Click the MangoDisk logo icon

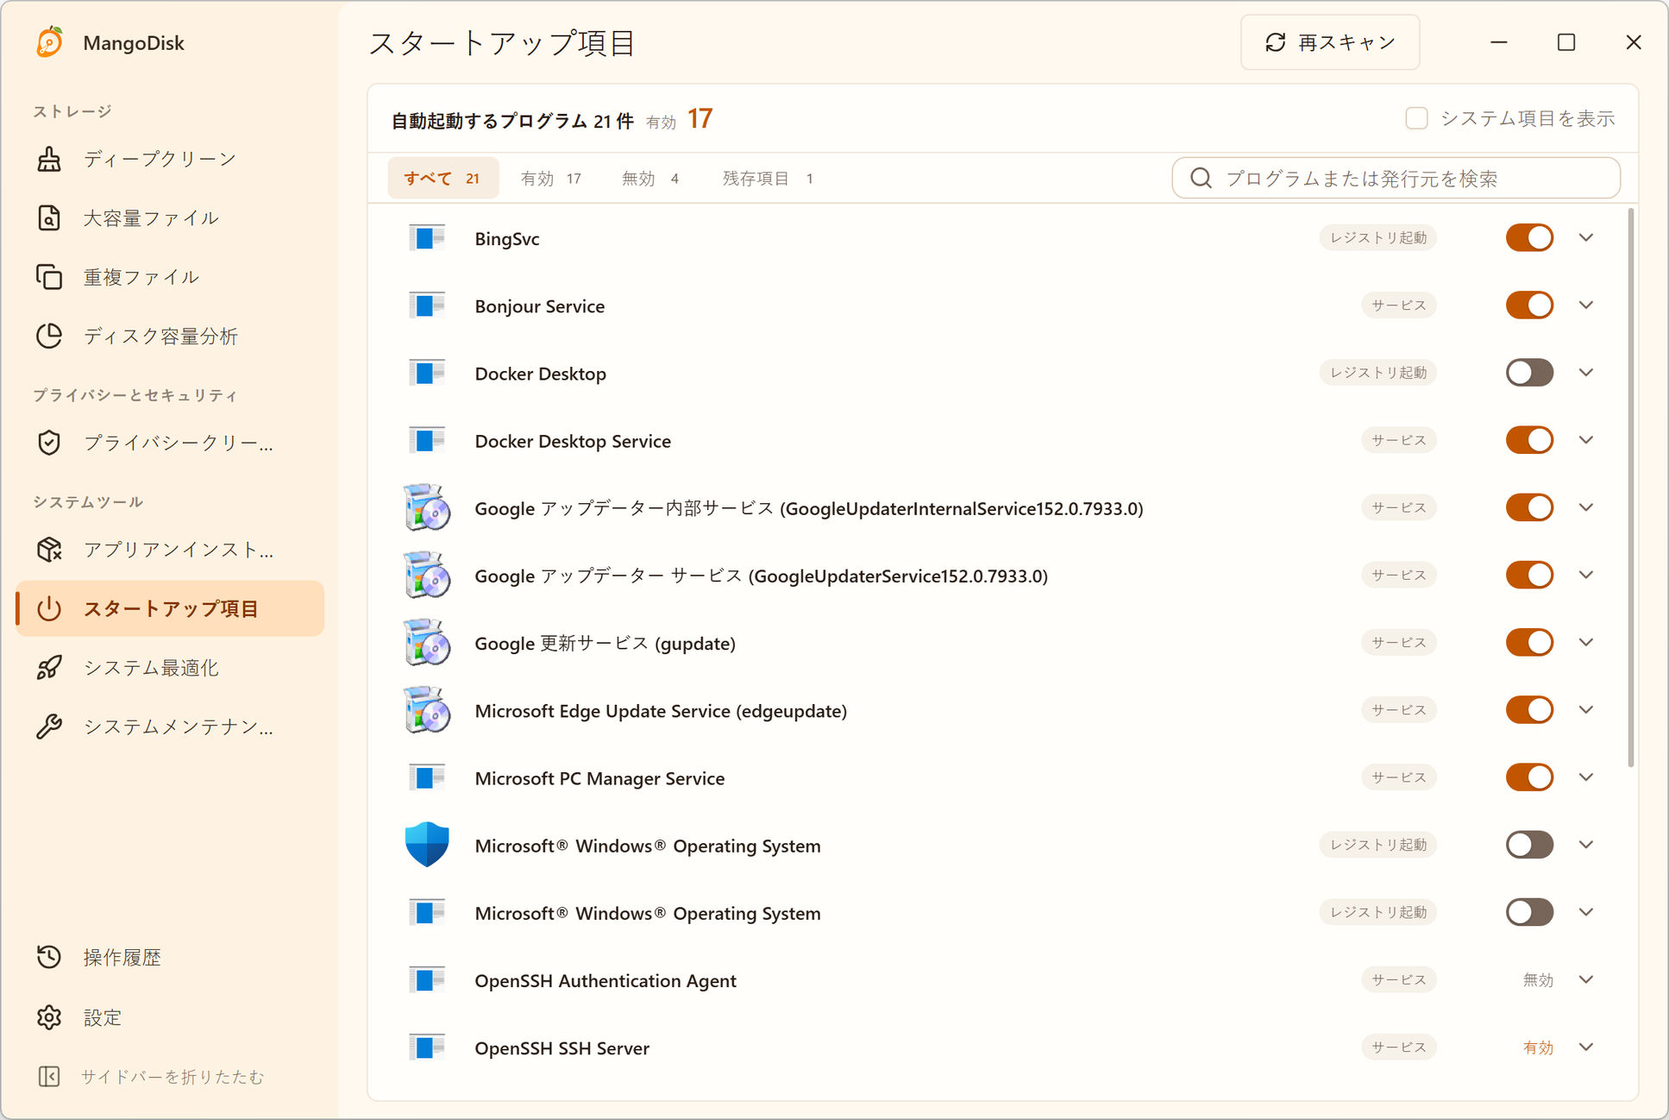tap(49, 42)
